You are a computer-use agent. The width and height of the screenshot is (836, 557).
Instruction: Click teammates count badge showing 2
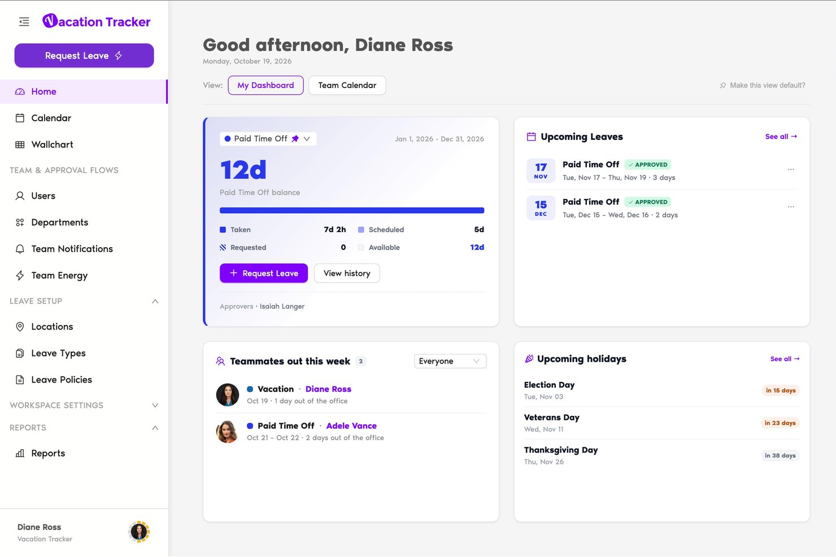pos(361,361)
